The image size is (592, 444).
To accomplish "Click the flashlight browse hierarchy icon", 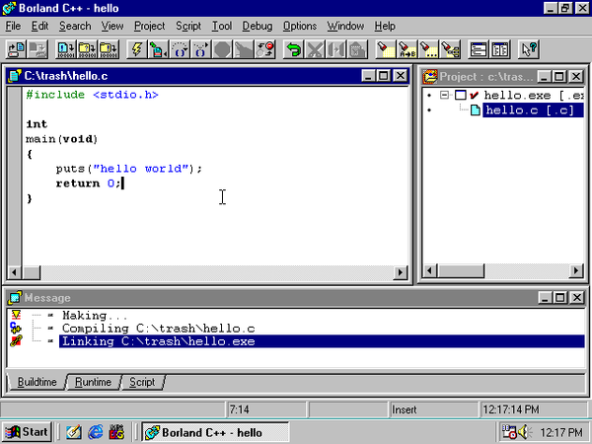I will 450,49.
